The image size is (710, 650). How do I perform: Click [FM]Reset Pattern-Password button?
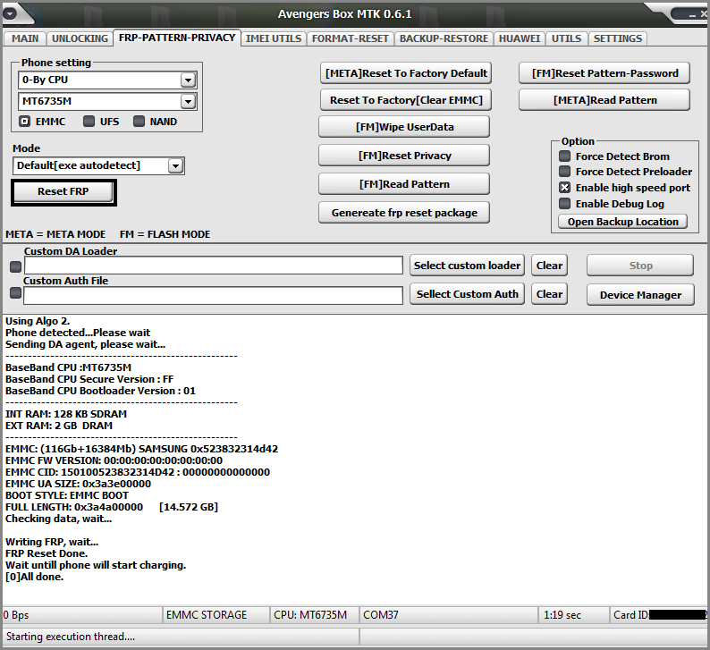pos(604,73)
